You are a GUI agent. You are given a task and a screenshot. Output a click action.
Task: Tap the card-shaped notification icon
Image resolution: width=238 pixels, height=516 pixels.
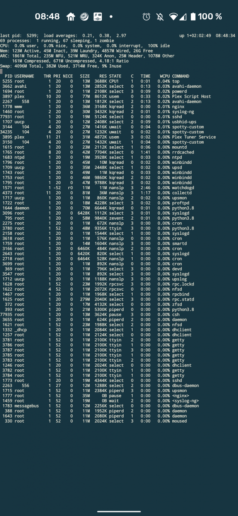(98, 17)
